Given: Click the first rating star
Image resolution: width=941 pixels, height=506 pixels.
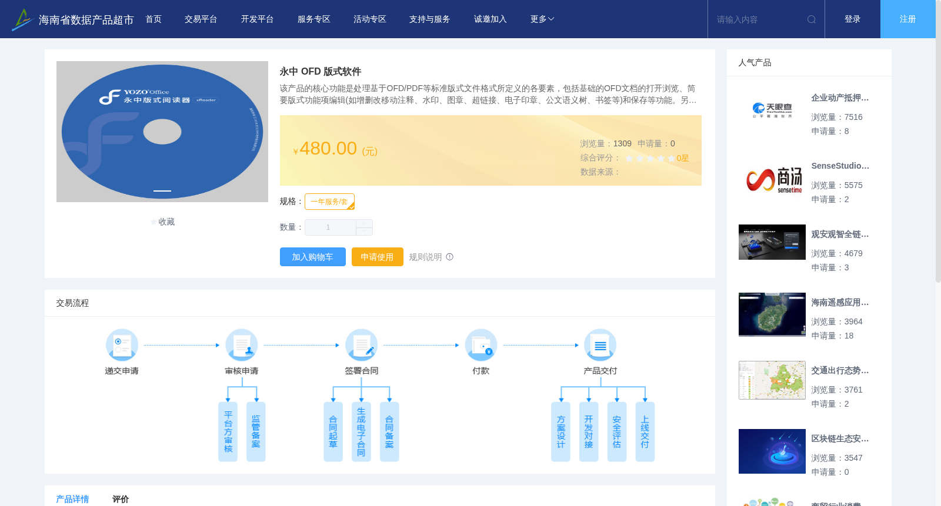Looking at the screenshot, I should point(629,158).
